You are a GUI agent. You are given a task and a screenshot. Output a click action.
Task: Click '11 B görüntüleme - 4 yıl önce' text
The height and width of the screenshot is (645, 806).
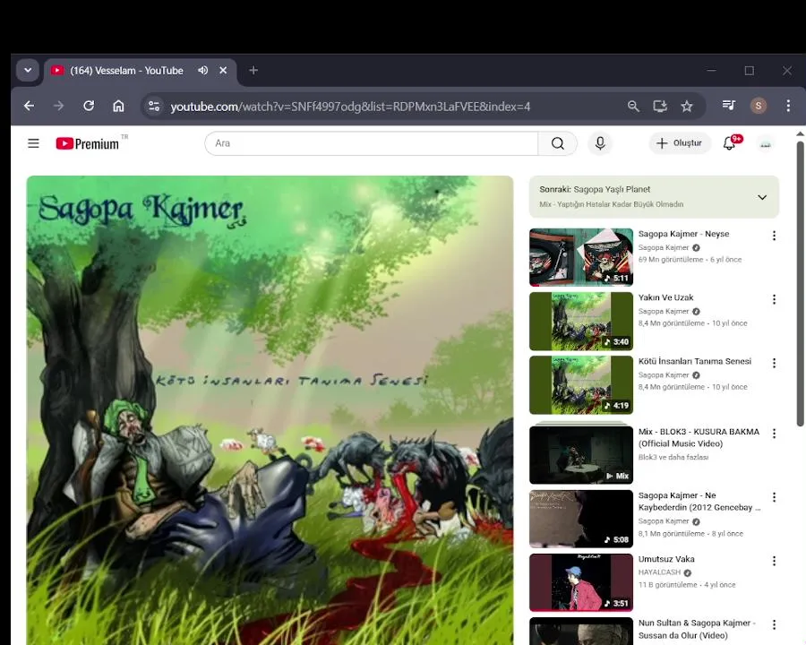(687, 585)
